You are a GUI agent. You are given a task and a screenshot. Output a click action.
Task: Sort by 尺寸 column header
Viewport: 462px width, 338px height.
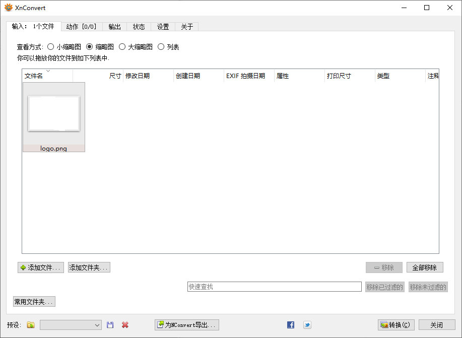pyautogui.click(x=98, y=76)
